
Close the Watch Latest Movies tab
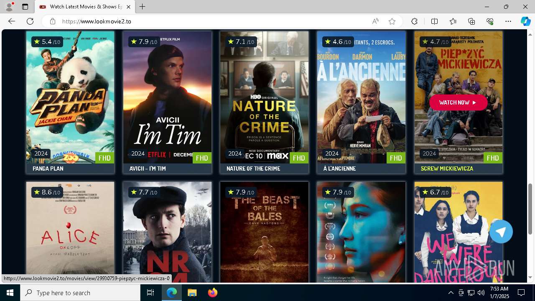pos(129,7)
